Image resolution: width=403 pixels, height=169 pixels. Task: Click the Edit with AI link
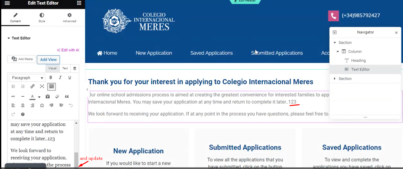click(68, 50)
